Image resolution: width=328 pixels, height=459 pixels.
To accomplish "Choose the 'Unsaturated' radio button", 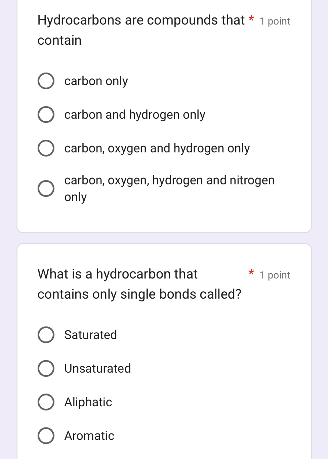I will click(x=46, y=368).
